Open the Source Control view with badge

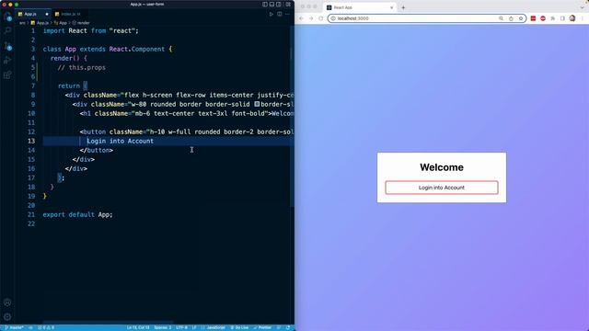coord(7,46)
